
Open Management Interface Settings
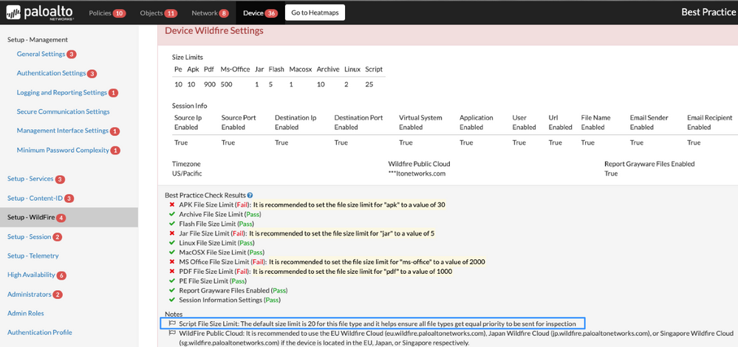click(x=63, y=131)
